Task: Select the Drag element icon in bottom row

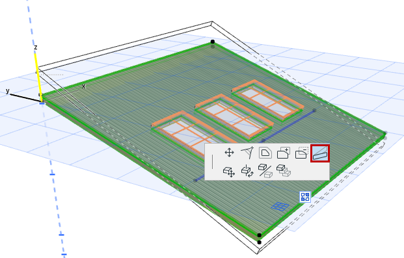Action: pyautogui.click(x=229, y=172)
